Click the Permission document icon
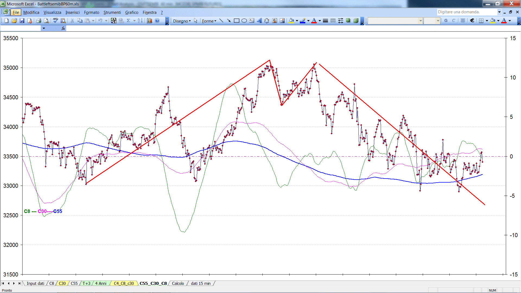This screenshot has width=521, height=293. (x=30, y=21)
